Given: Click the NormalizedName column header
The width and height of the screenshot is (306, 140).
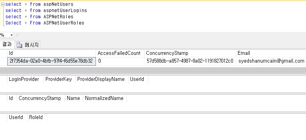Looking at the screenshot, I should click(105, 98).
